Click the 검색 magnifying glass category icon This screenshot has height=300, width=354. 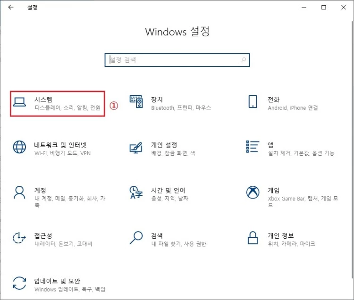(136, 238)
